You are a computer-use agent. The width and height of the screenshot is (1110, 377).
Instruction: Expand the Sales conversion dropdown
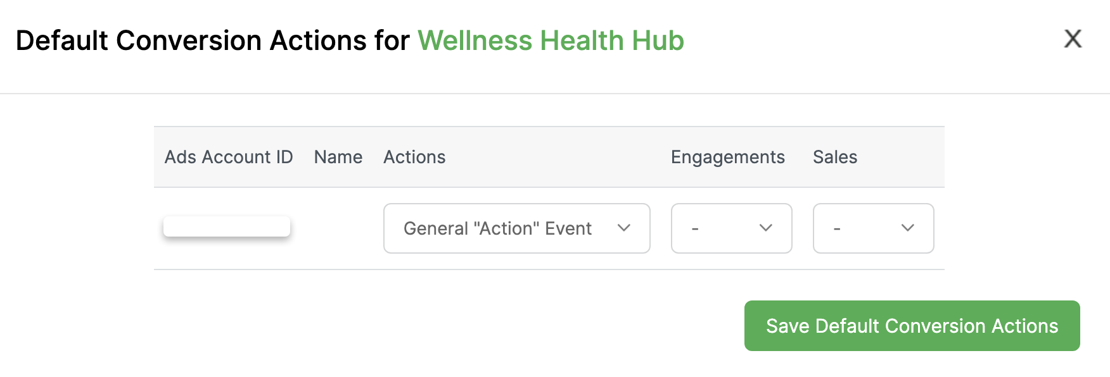tap(873, 228)
